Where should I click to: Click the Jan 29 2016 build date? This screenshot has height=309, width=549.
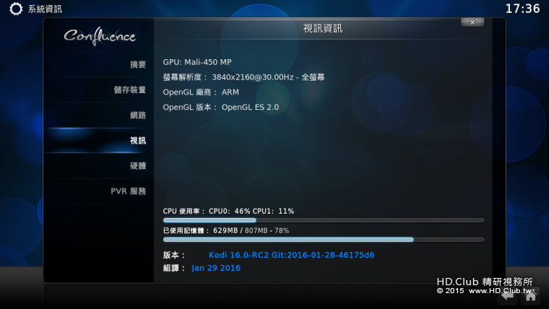pos(216,268)
